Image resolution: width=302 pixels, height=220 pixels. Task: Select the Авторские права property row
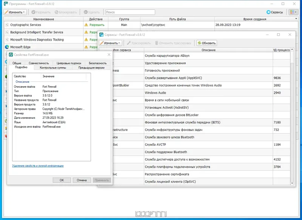pos(50,109)
